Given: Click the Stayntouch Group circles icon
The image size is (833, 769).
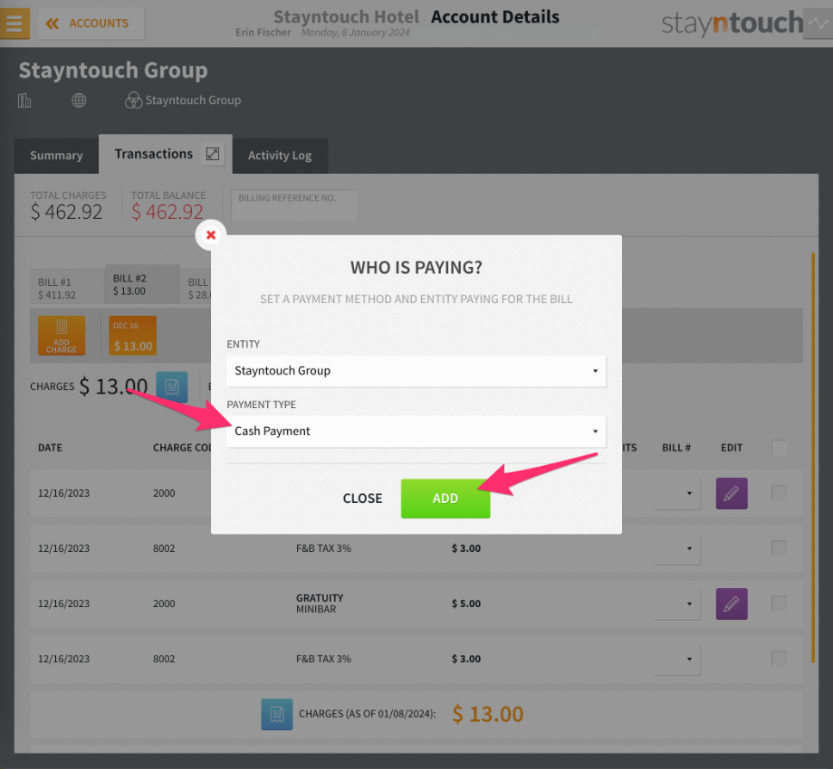Looking at the screenshot, I should (x=133, y=100).
